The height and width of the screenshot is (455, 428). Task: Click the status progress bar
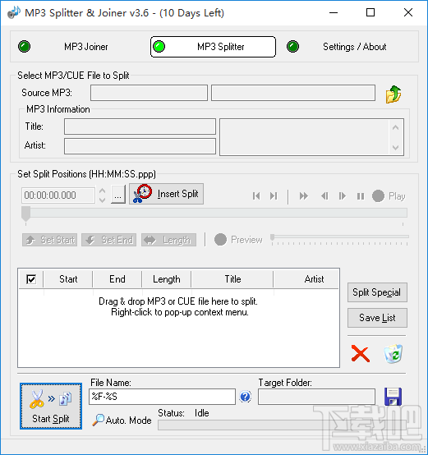click(x=282, y=425)
